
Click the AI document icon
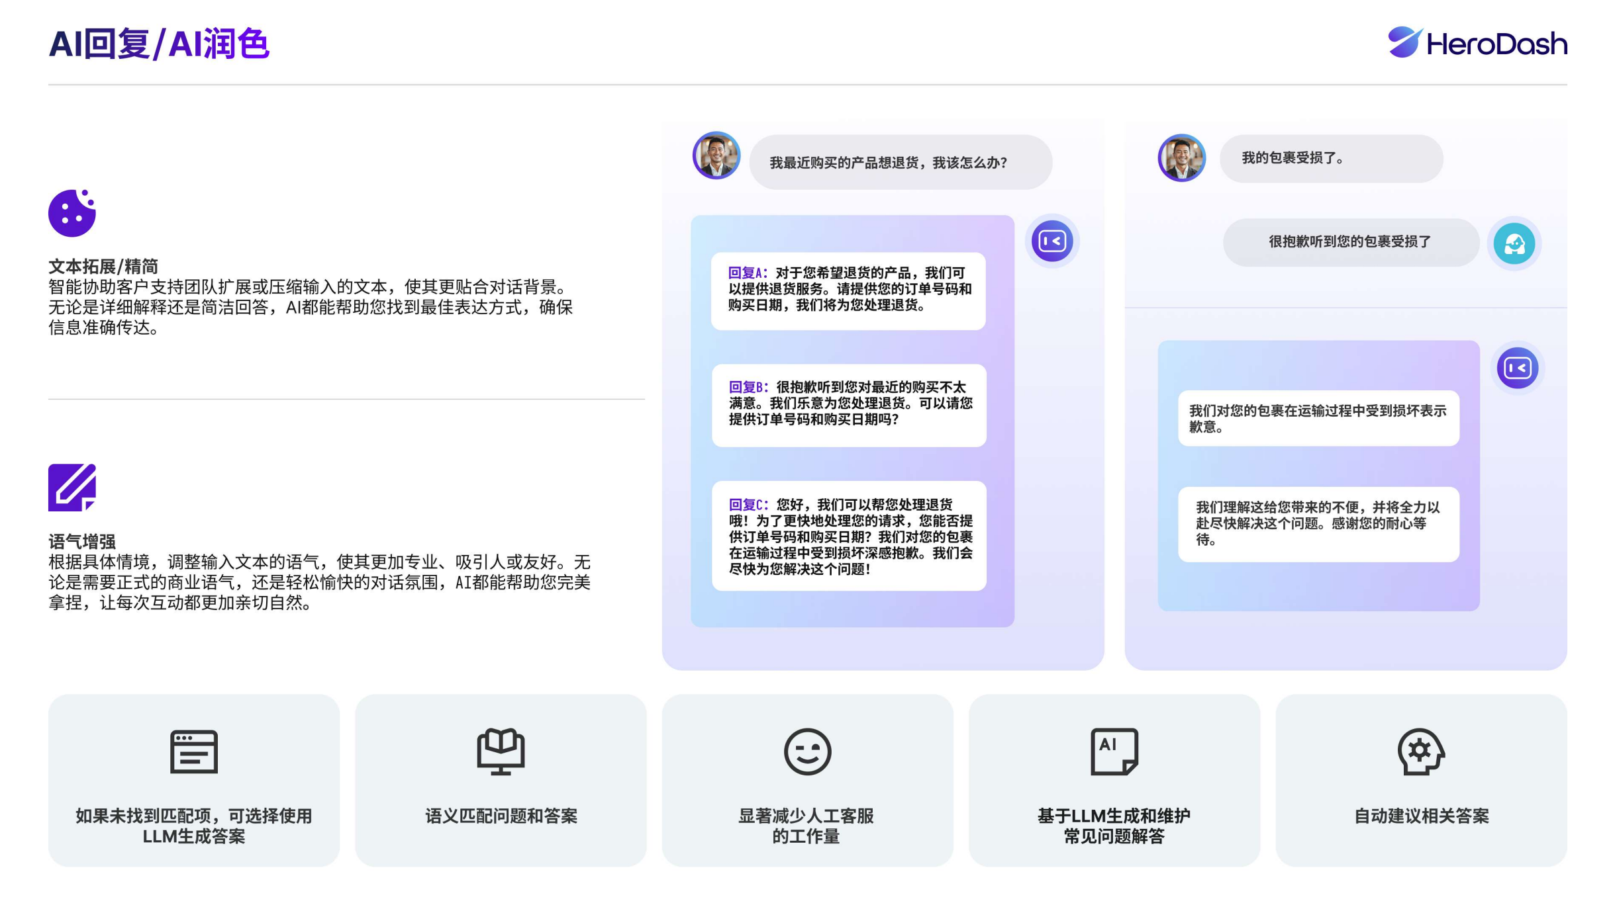1114,752
